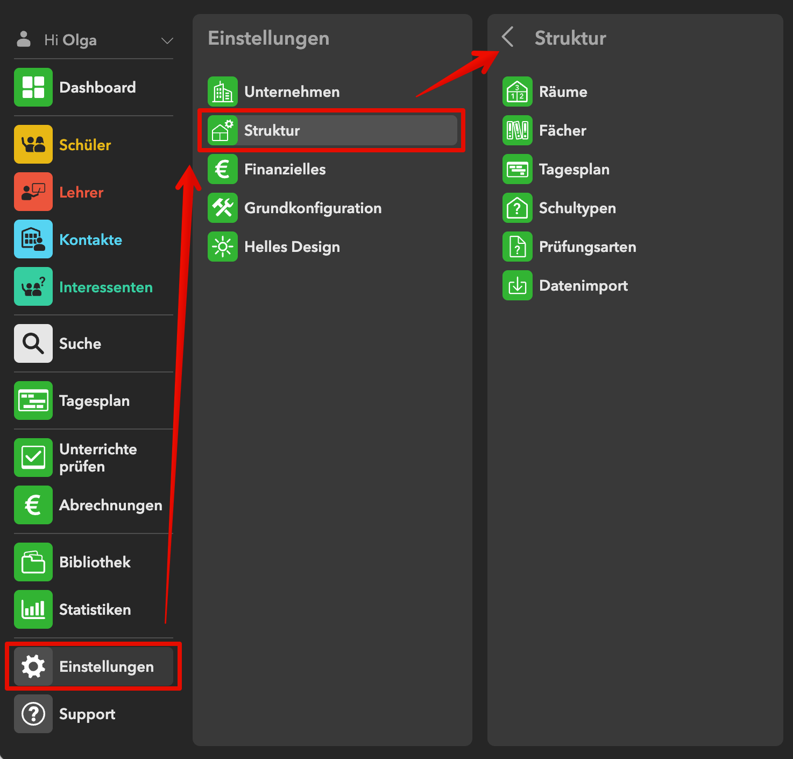Click the Grundkonfiguration tools icon
793x759 pixels.
click(223, 208)
